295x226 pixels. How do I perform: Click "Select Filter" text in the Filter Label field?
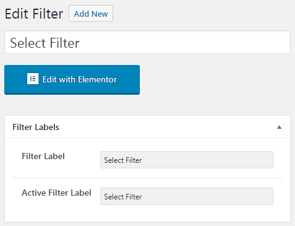(123, 160)
